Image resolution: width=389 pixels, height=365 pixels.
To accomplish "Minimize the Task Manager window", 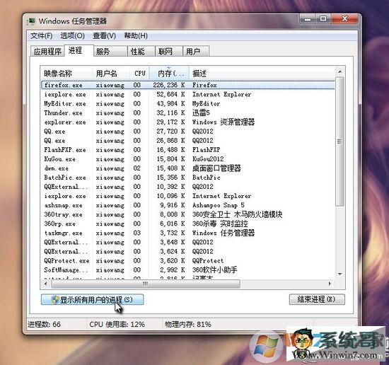I will coord(308,19).
